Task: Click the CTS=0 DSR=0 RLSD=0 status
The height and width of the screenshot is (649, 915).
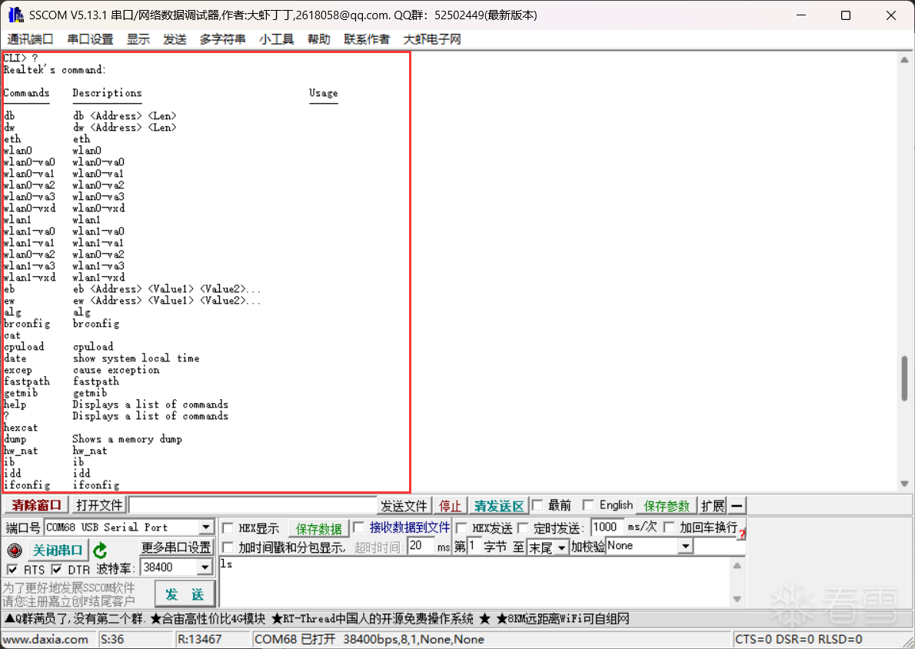Action: click(798, 640)
